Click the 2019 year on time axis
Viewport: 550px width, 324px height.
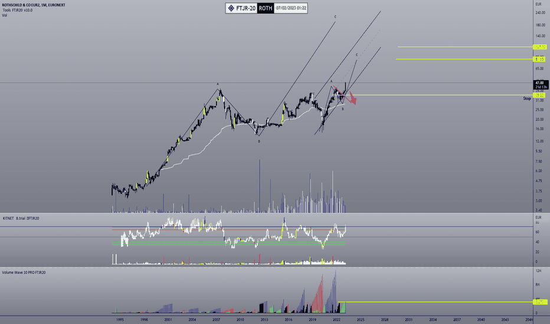tap(313, 320)
